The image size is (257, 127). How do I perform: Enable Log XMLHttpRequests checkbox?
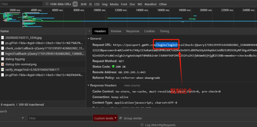click(142, 125)
